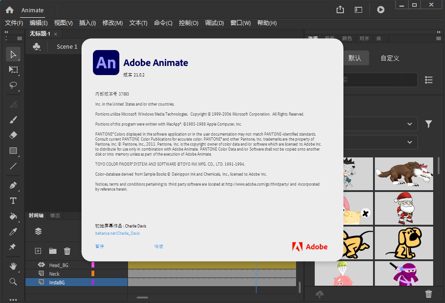Click the assets filter funnel icon
The height and width of the screenshot is (303, 445).
(x=429, y=124)
